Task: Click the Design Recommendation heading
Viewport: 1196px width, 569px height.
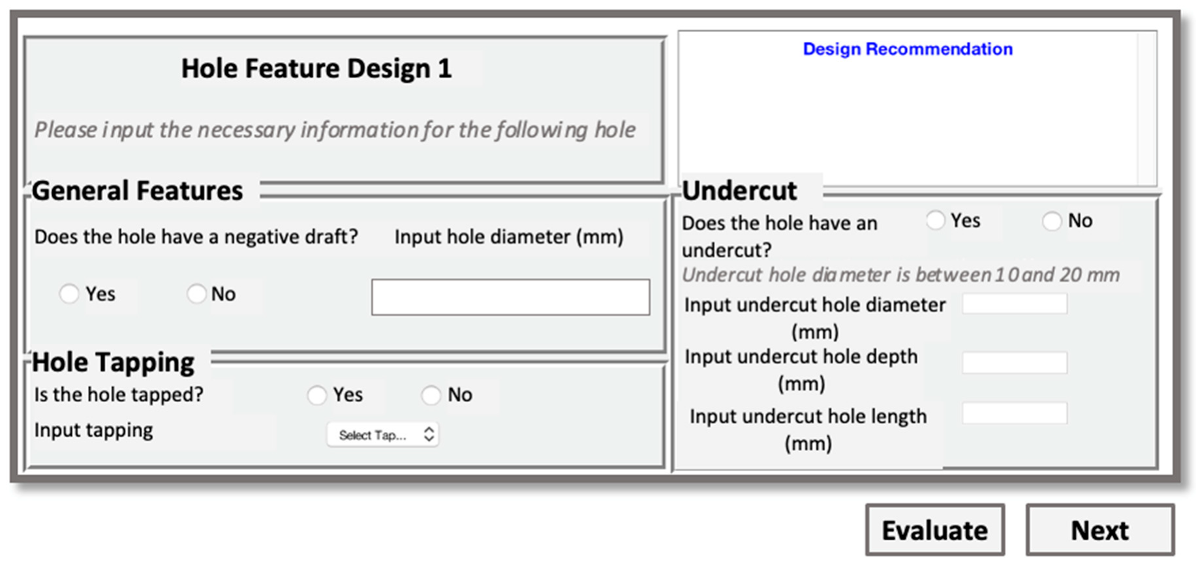Action: (x=907, y=50)
